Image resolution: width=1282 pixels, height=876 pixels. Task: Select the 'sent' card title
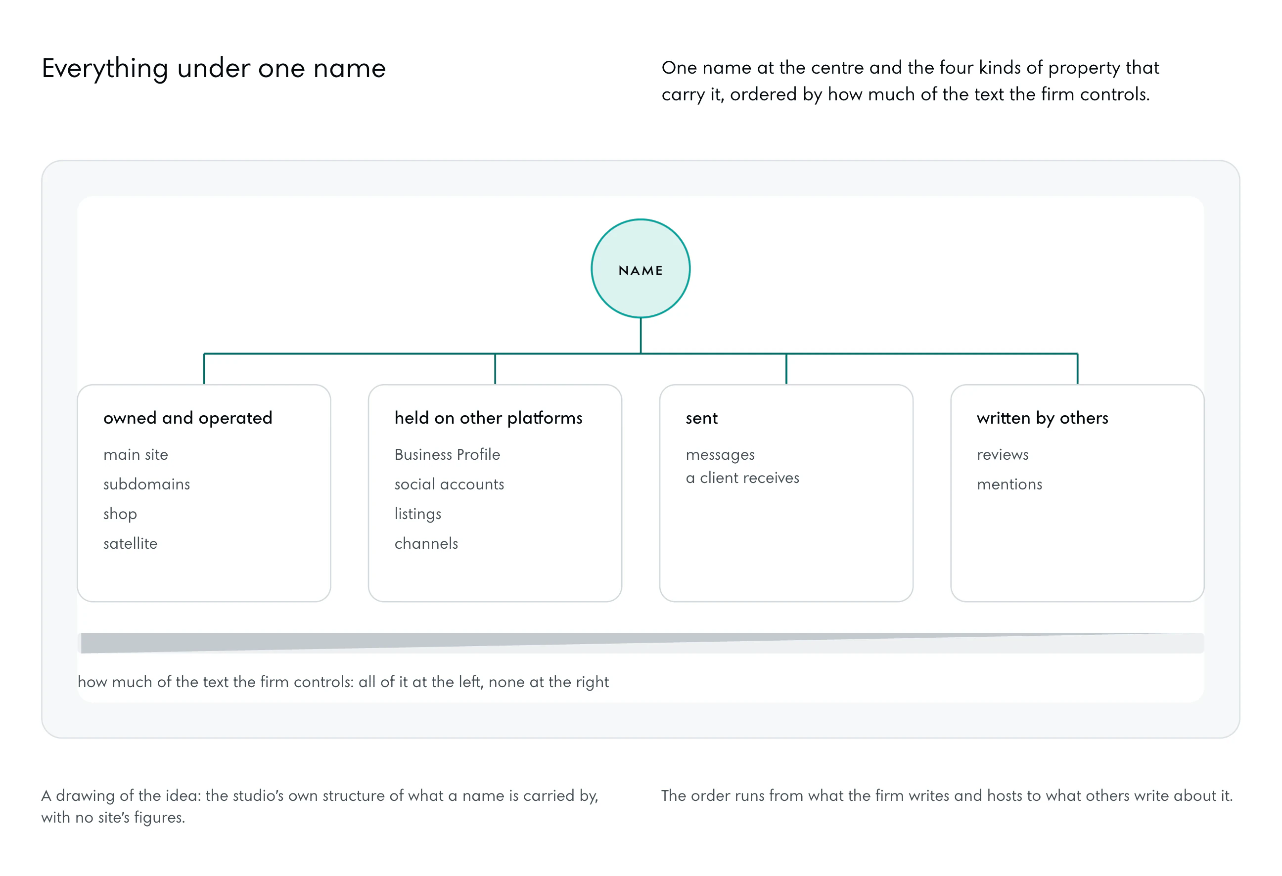coord(702,418)
